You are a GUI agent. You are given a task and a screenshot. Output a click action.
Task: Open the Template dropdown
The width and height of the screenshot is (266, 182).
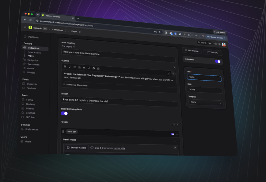click(x=206, y=103)
